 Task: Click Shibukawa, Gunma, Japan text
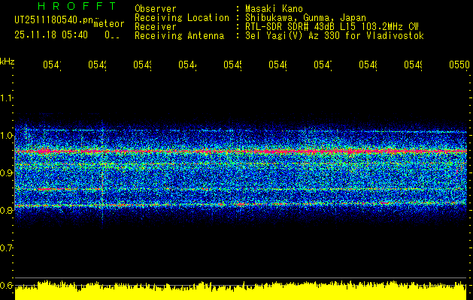tap(305, 18)
